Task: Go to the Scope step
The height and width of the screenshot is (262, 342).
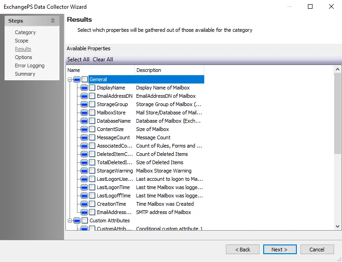Action: pos(22,41)
